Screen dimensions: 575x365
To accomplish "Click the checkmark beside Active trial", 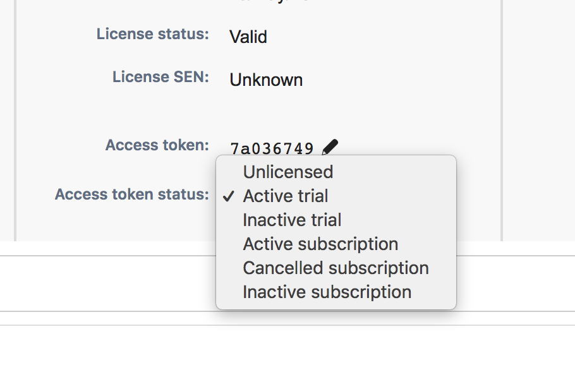I will 229,196.
